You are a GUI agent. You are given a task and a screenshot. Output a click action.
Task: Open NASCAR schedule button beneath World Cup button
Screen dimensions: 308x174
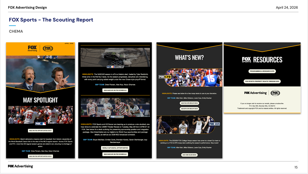pyautogui.click(x=115, y=154)
